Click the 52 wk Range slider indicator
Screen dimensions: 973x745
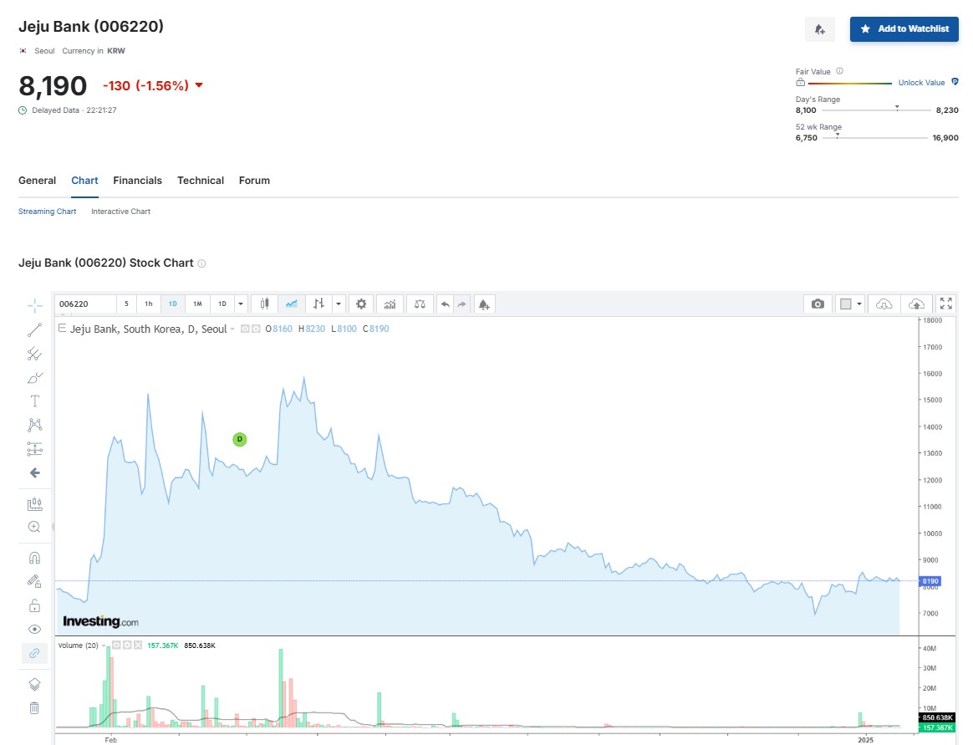(x=837, y=135)
